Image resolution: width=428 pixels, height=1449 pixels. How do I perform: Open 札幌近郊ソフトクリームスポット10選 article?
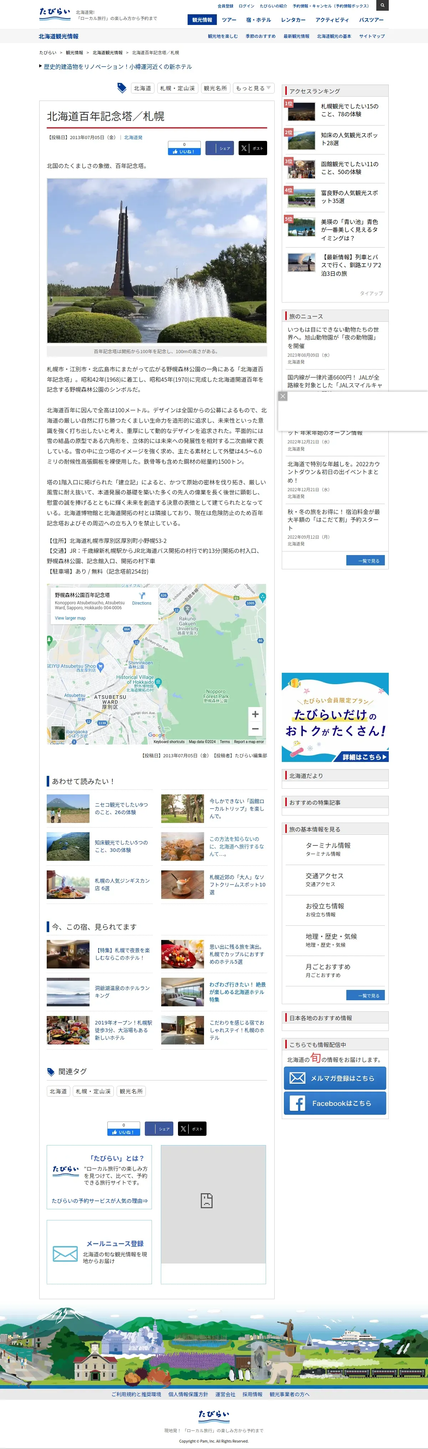pos(214,884)
